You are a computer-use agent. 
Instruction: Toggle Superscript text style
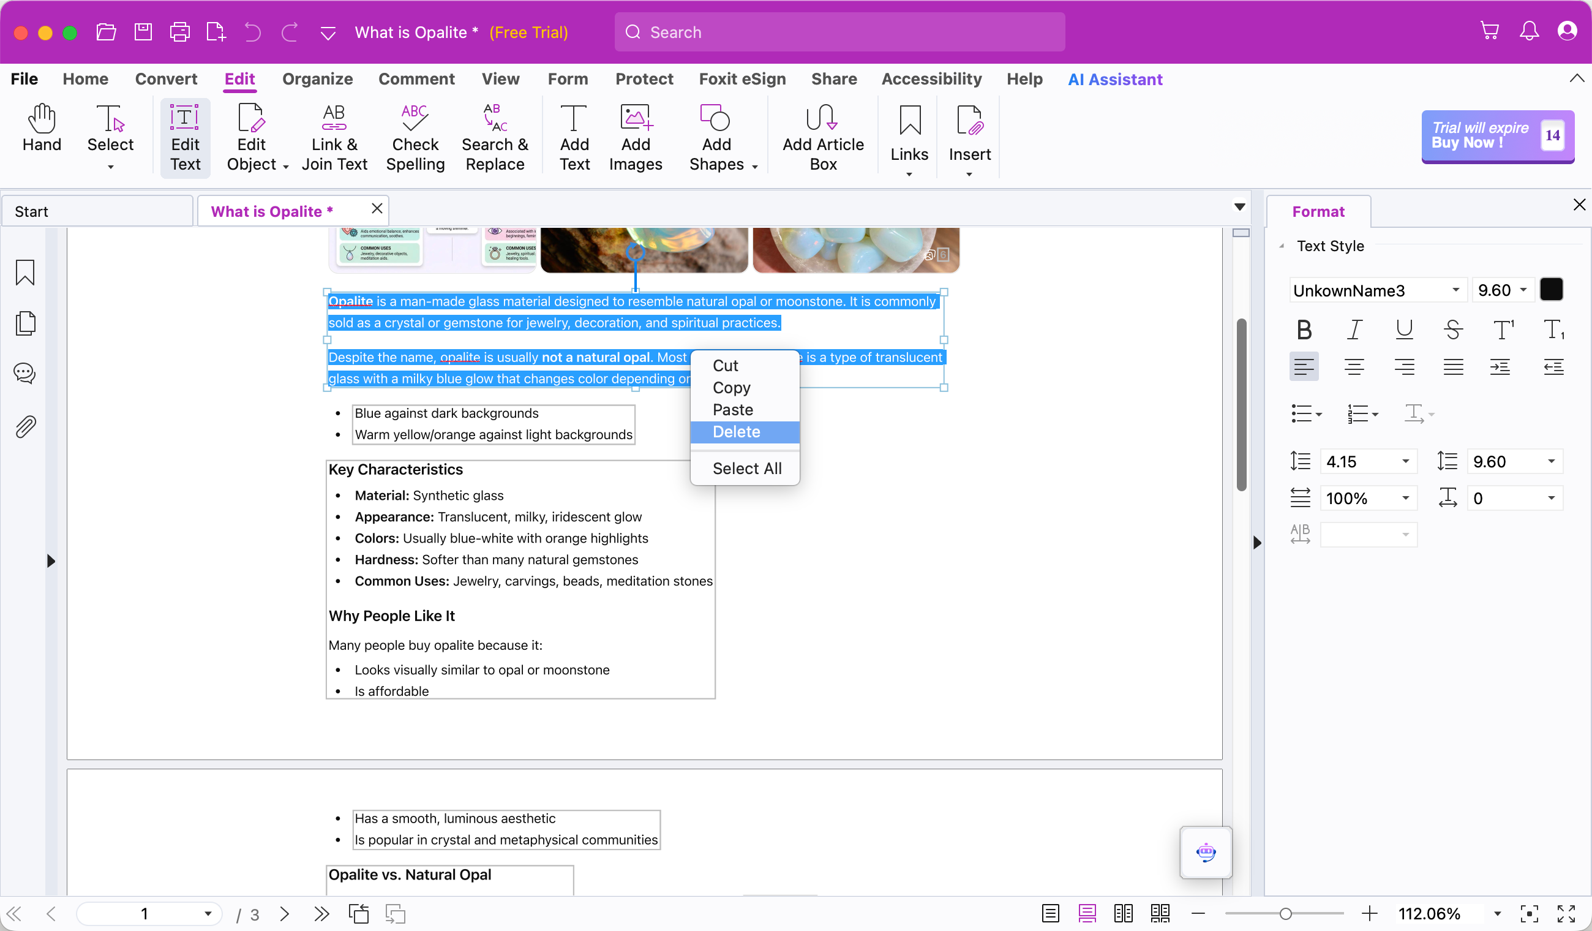(x=1503, y=330)
